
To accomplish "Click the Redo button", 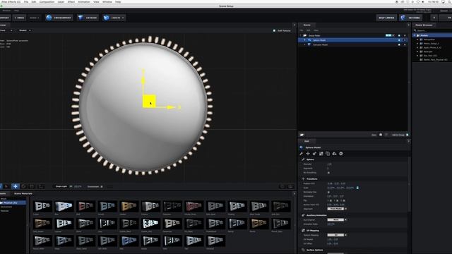I will pyautogui.click(x=35, y=18).
